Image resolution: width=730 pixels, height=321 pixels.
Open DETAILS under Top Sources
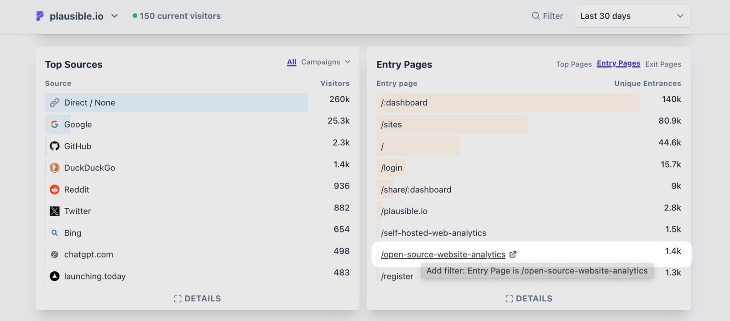197,299
